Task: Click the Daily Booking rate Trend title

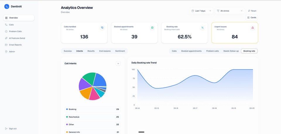Action: point(144,63)
